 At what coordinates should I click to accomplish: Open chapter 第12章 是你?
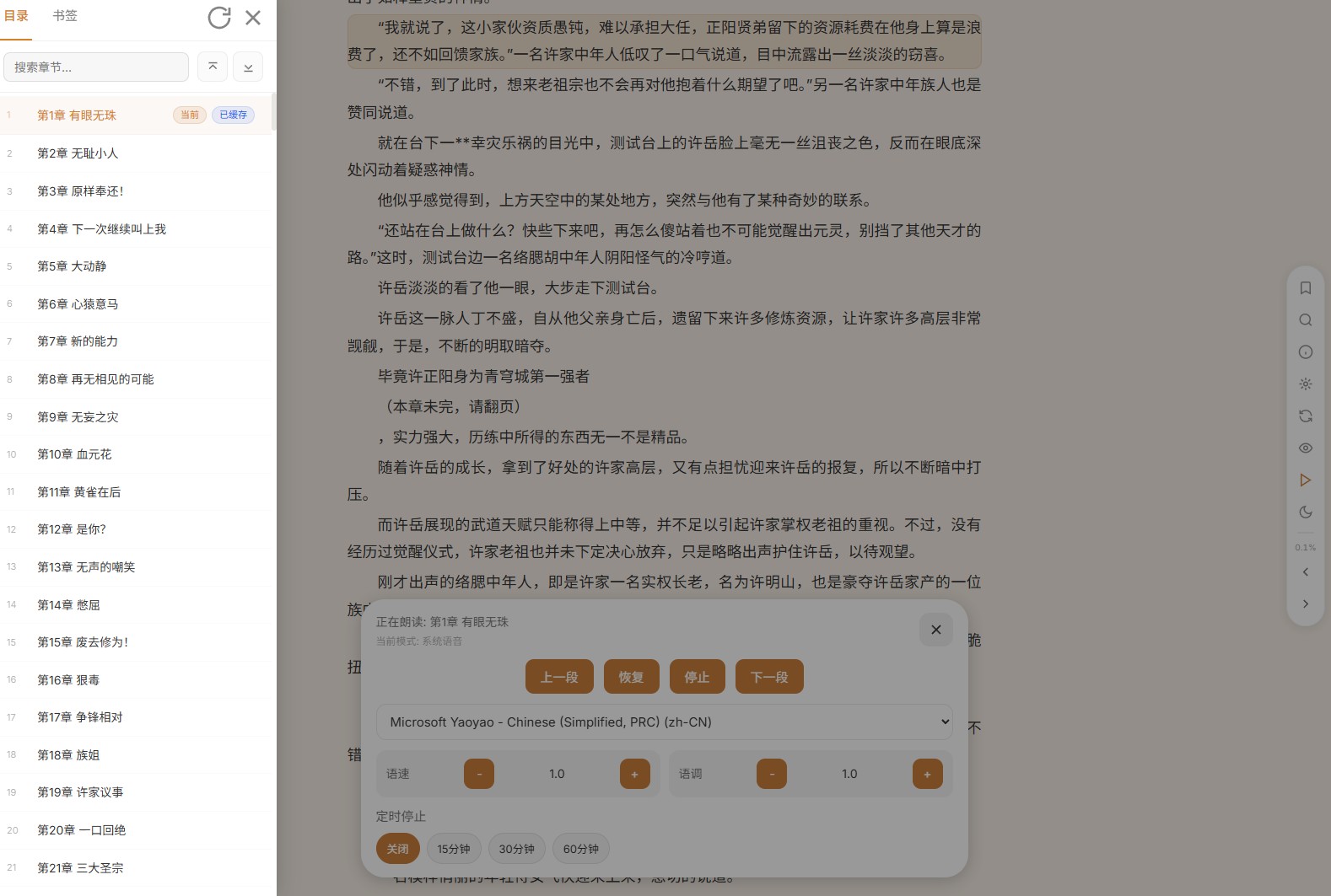tap(137, 529)
